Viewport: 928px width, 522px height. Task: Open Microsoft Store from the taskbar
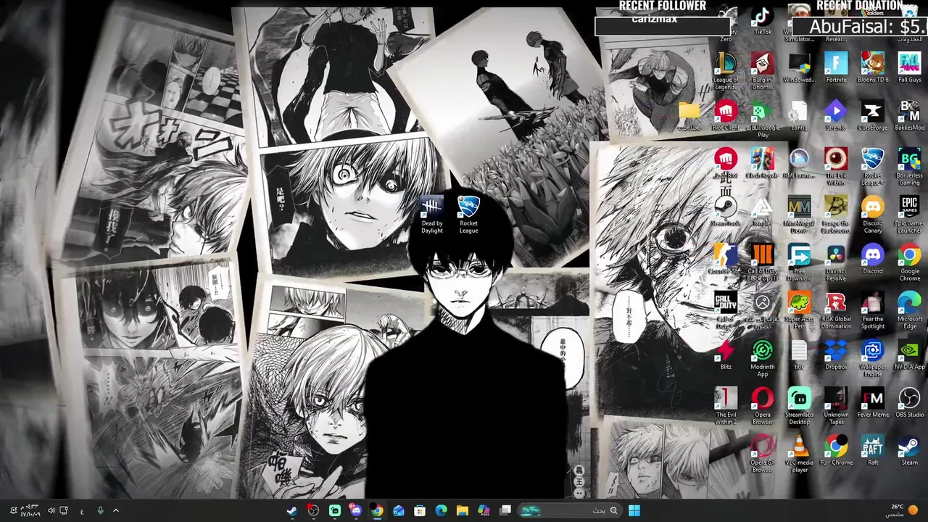click(x=419, y=510)
